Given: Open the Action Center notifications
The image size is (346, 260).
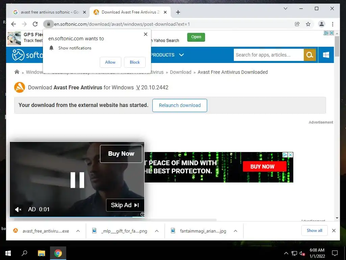Looking at the screenshot, I should (x=335, y=253).
